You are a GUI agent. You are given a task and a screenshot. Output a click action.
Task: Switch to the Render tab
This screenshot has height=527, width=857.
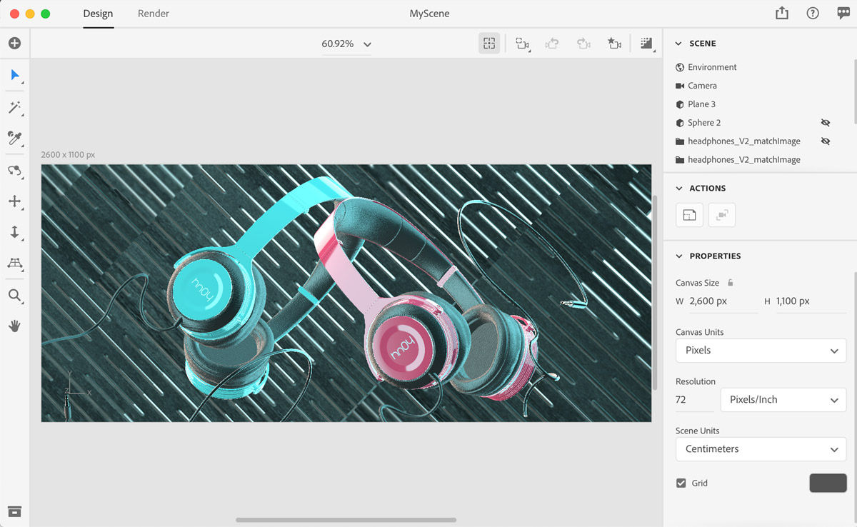153,13
